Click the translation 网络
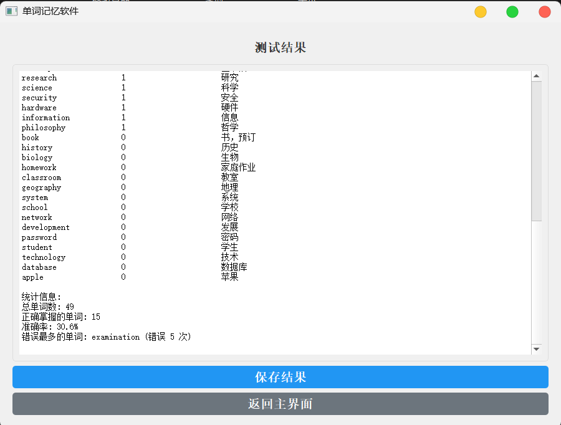The height and width of the screenshot is (425, 561). pyautogui.click(x=229, y=217)
